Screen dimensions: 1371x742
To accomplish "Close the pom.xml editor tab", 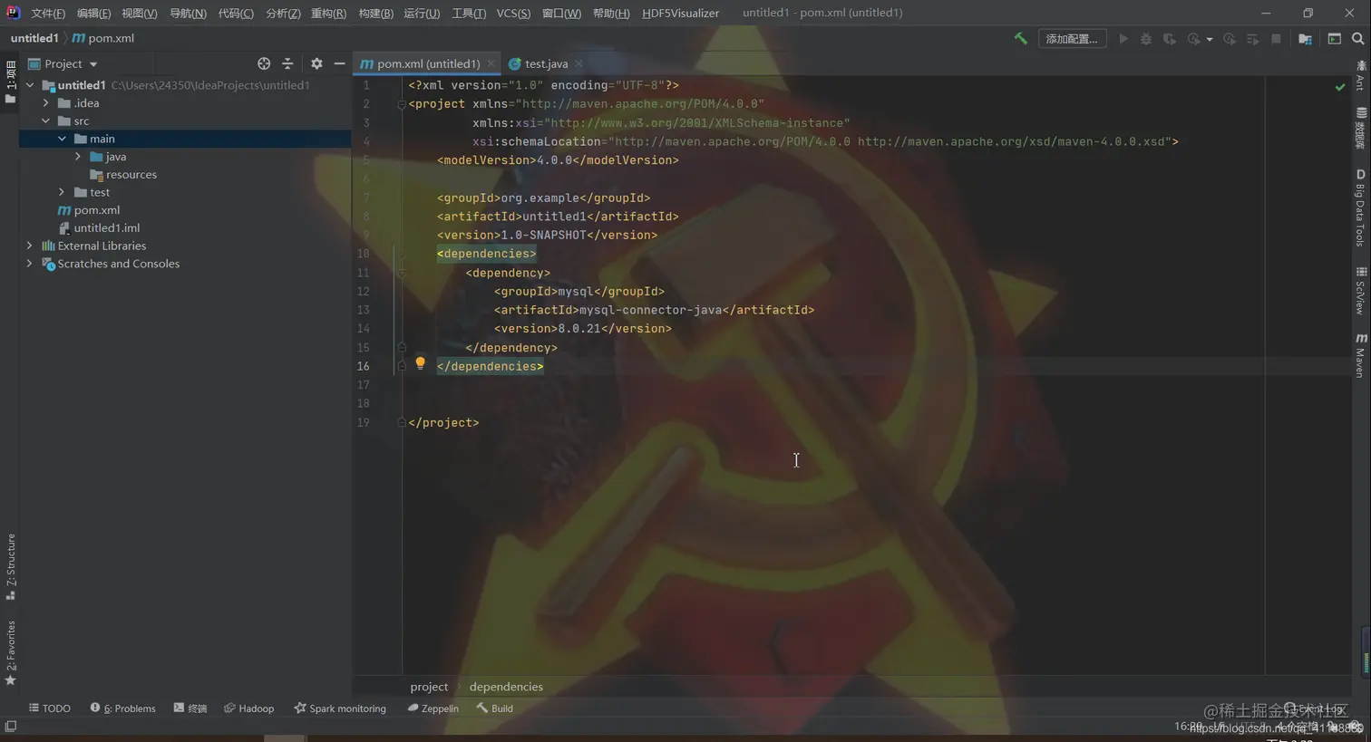I will pos(491,63).
